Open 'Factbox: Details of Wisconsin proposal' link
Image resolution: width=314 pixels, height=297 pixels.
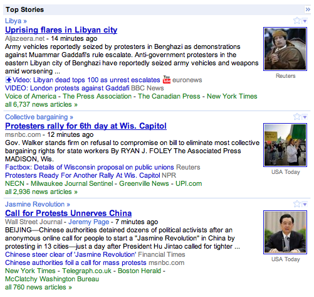pyautogui.click(x=90, y=167)
